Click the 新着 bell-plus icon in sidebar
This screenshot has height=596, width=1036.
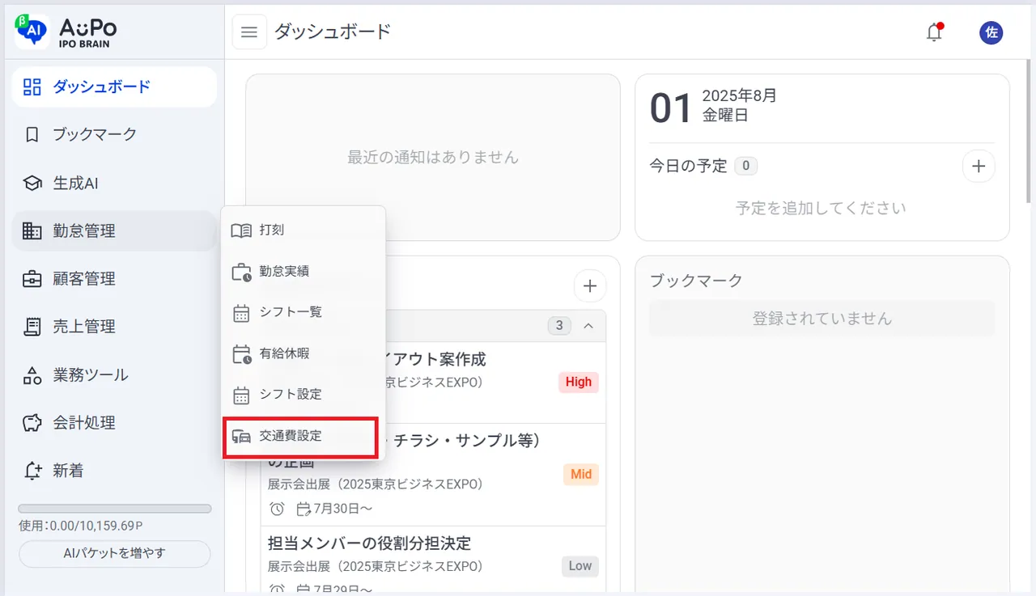click(32, 471)
